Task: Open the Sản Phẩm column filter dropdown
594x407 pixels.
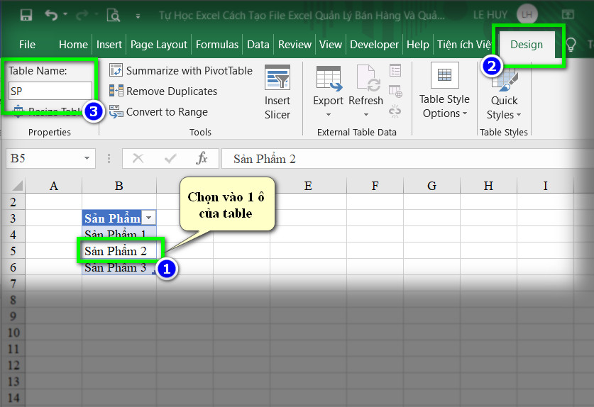Action: click(x=148, y=218)
